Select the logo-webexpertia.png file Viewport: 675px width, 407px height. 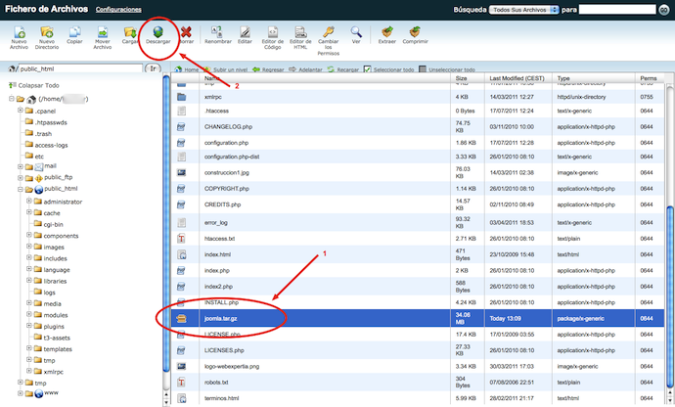click(x=232, y=366)
